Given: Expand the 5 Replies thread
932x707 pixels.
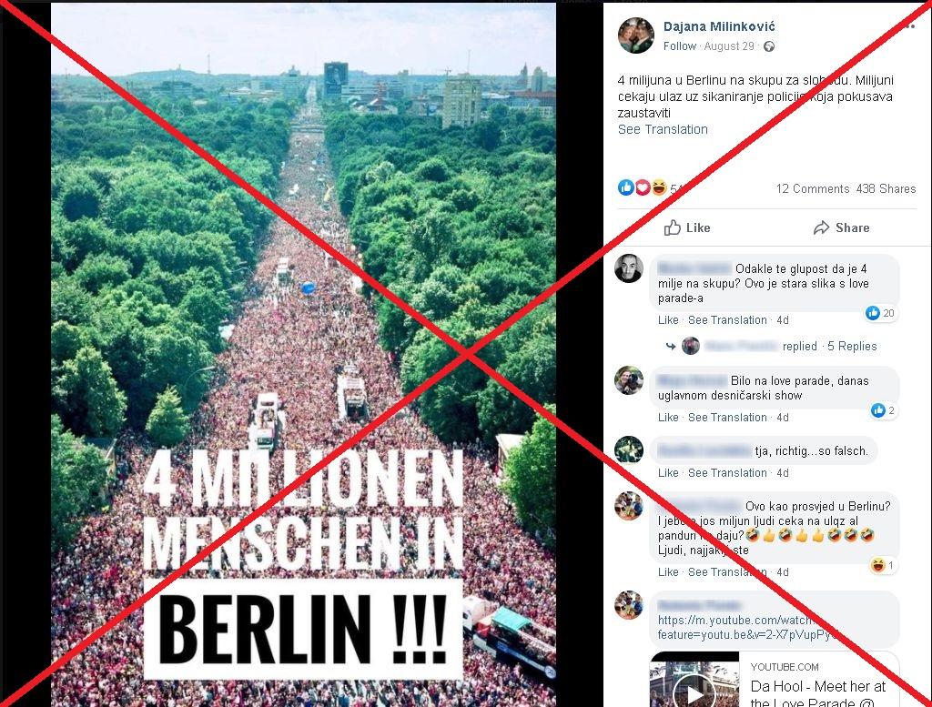Looking at the screenshot, I should (852, 347).
